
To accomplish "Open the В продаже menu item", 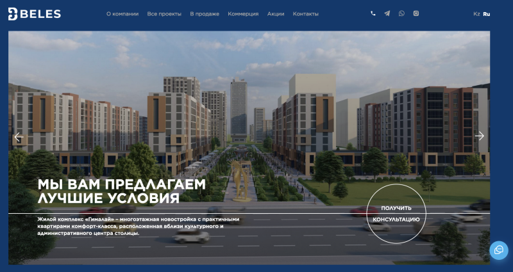I will 205,14.
